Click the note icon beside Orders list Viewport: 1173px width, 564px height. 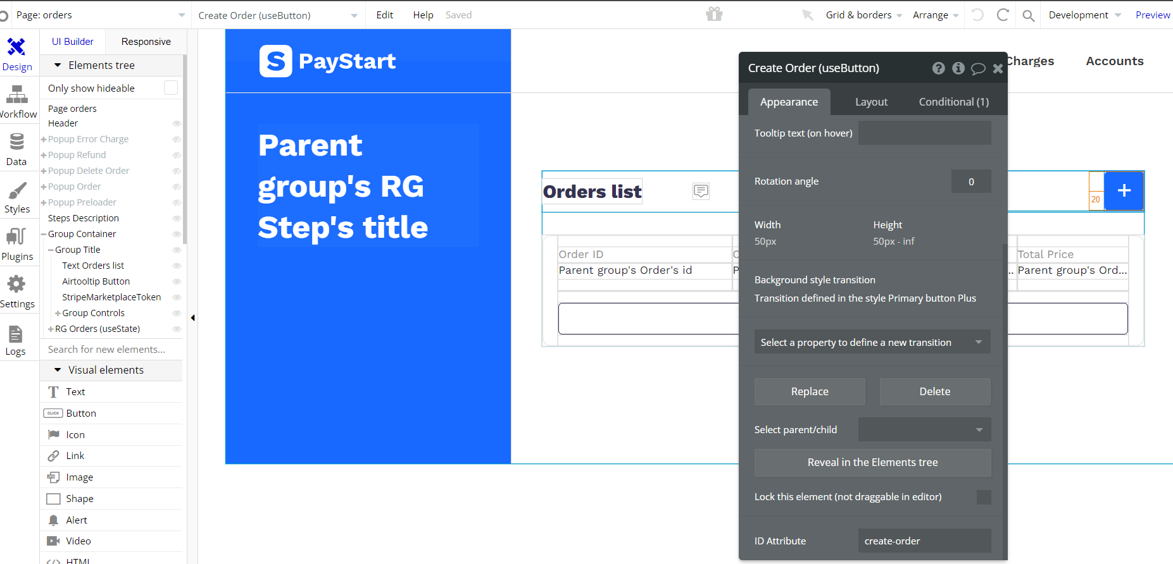tap(701, 191)
